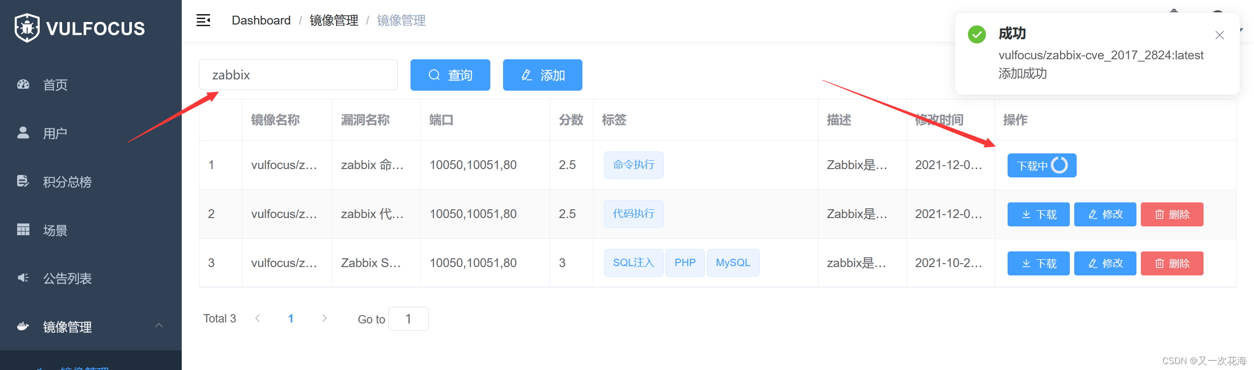The width and height of the screenshot is (1254, 370).
Task: Click first 镜像管理 breadcrumb item
Action: pyautogui.click(x=334, y=21)
